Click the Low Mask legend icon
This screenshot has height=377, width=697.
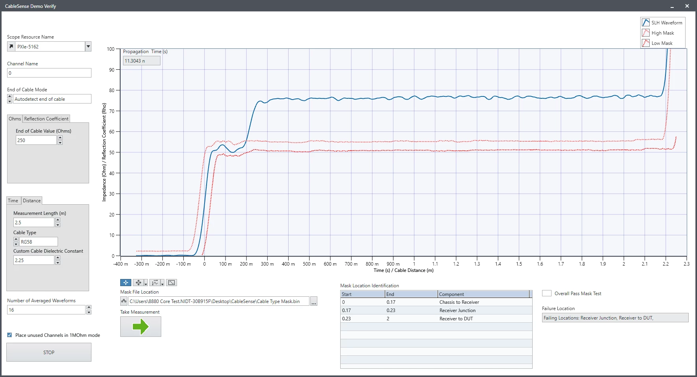coord(646,43)
